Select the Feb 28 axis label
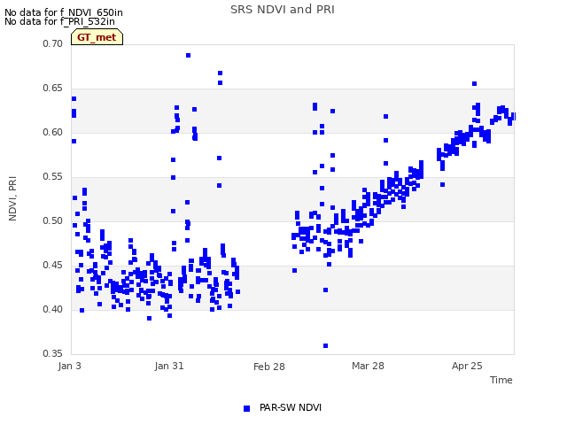 click(269, 367)
